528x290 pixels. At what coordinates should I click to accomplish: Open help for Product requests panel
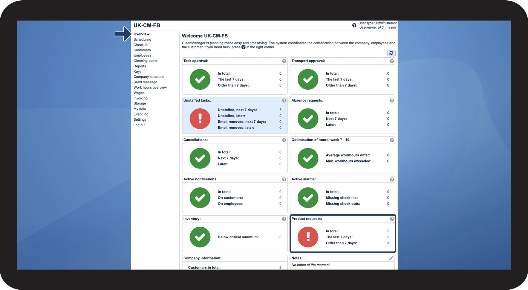tap(392, 219)
